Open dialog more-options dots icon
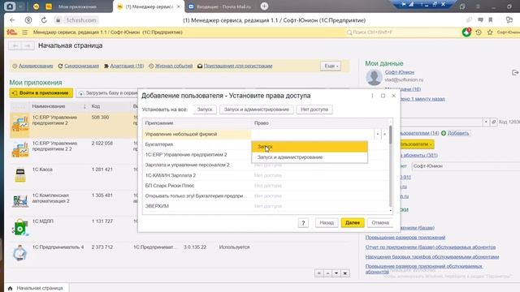The width and height of the screenshot is (520, 292). [x=372, y=96]
